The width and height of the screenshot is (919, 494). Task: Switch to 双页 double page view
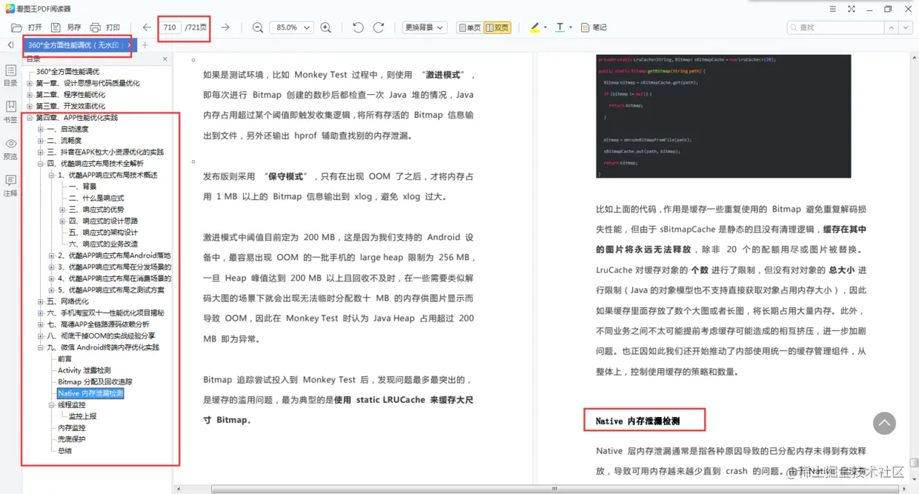497,27
